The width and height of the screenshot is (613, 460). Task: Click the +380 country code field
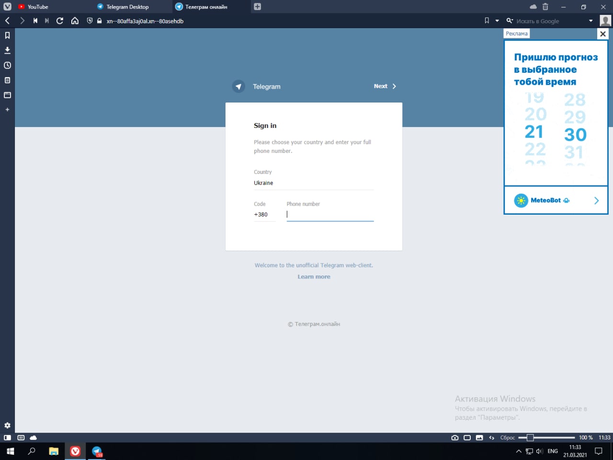(x=265, y=215)
